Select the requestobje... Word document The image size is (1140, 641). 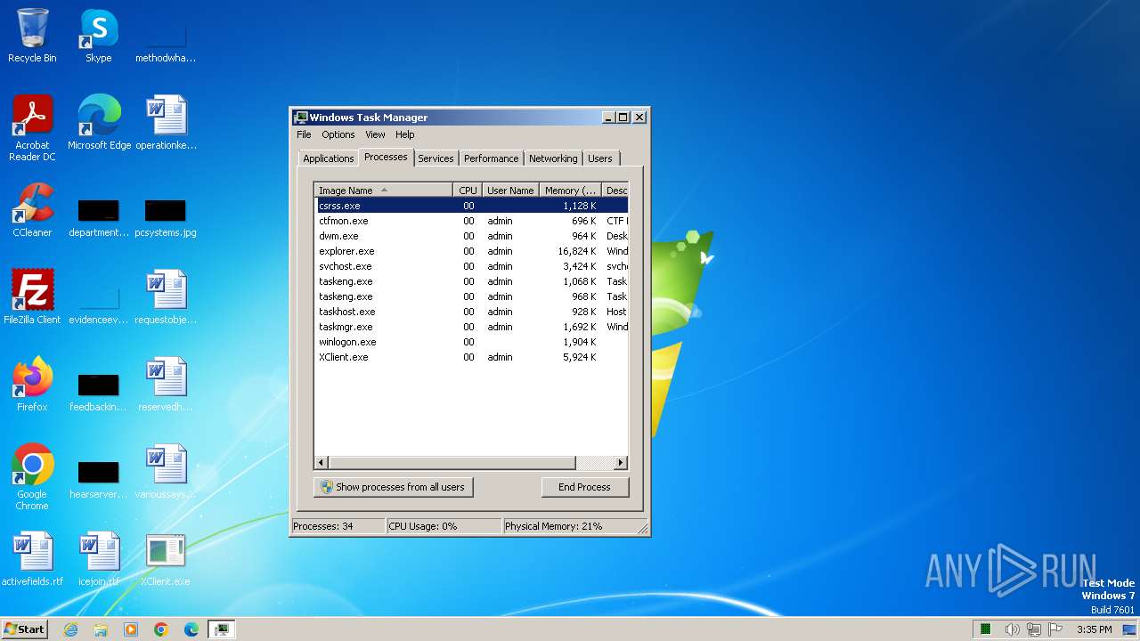pyautogui.click(x=166, y=297)
